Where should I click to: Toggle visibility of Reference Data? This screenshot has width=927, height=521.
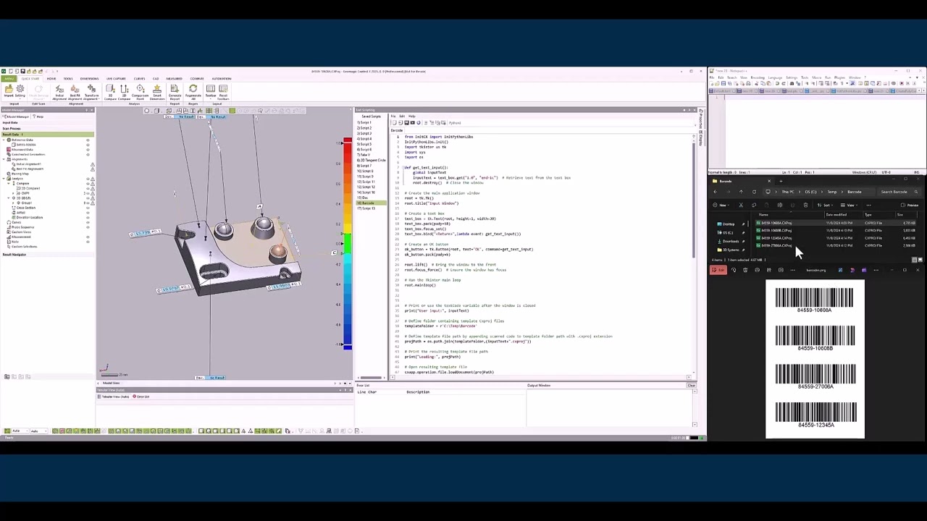tap(88, 140)
